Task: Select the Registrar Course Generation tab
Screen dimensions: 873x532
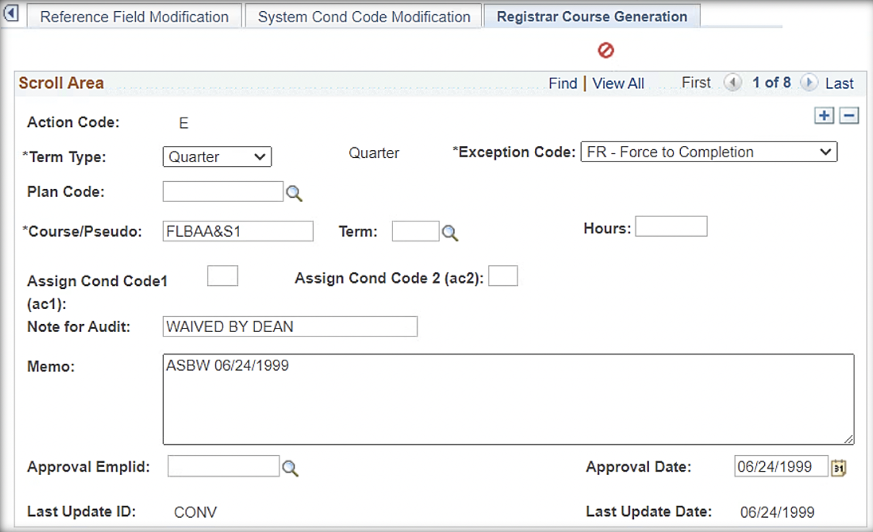Action: point(591,17)
